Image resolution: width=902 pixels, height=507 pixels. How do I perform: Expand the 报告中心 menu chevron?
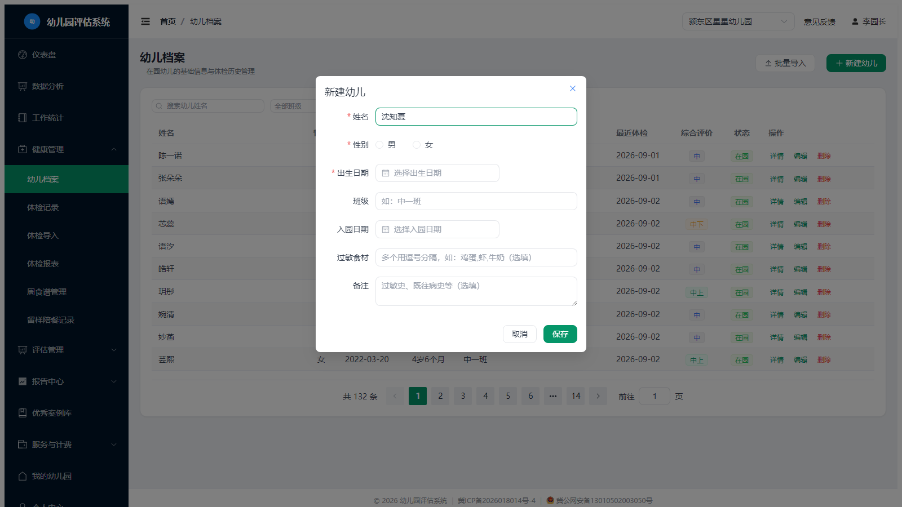(x=114, y=381)
